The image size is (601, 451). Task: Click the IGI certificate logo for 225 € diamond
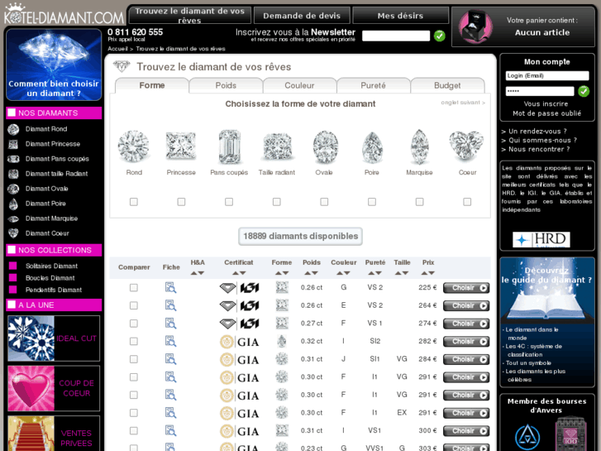239,288
